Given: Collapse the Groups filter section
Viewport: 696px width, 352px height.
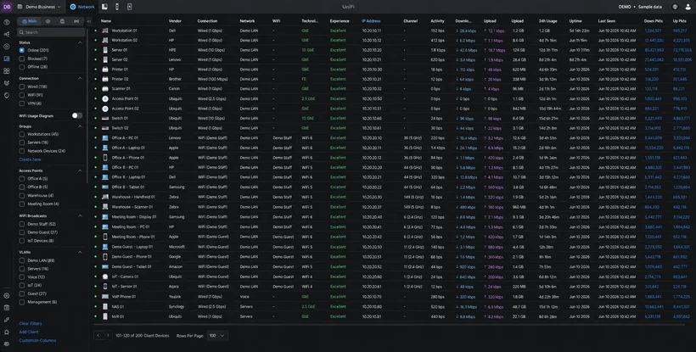Looking at the screenshot, I should click(x=80, y=126).
